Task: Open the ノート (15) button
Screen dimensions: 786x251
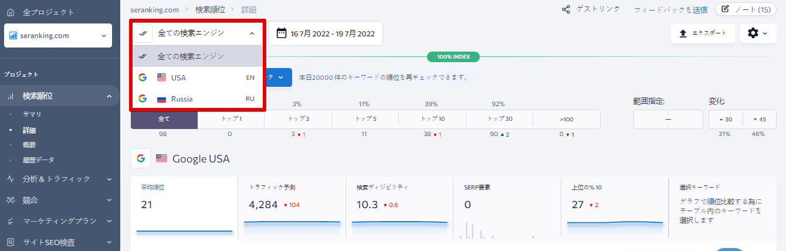Action: coord(746,9)
